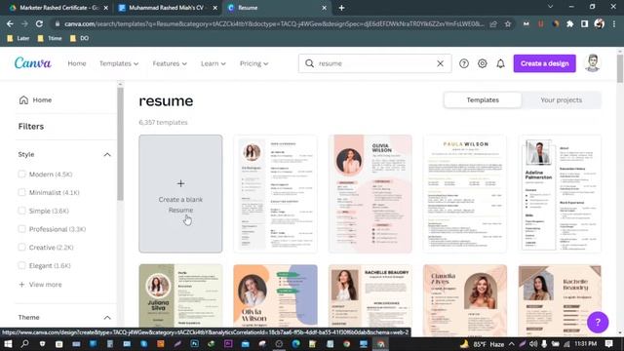The image size is (624, 351).
Task: Switch to Muhammad Rashed Miah's CV tab
Action: tap(168, 8)
